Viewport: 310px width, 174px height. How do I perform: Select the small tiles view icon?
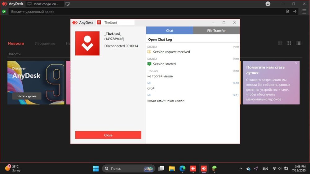(x=289, y=43)
